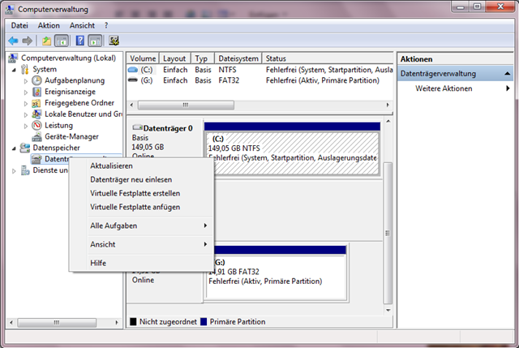Click the Forward arrow toolbar icon
This screenshot has height=348, width=519.
tap(27, 41)
